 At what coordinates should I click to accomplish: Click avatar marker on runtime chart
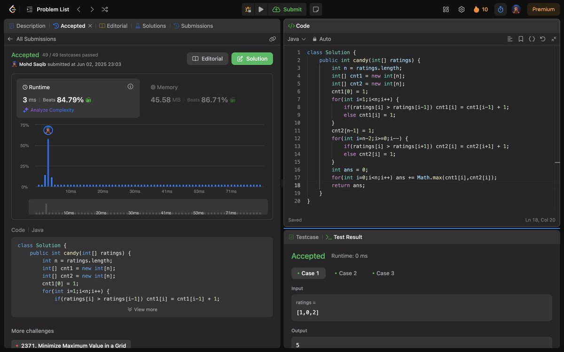[x=48, y=130]
